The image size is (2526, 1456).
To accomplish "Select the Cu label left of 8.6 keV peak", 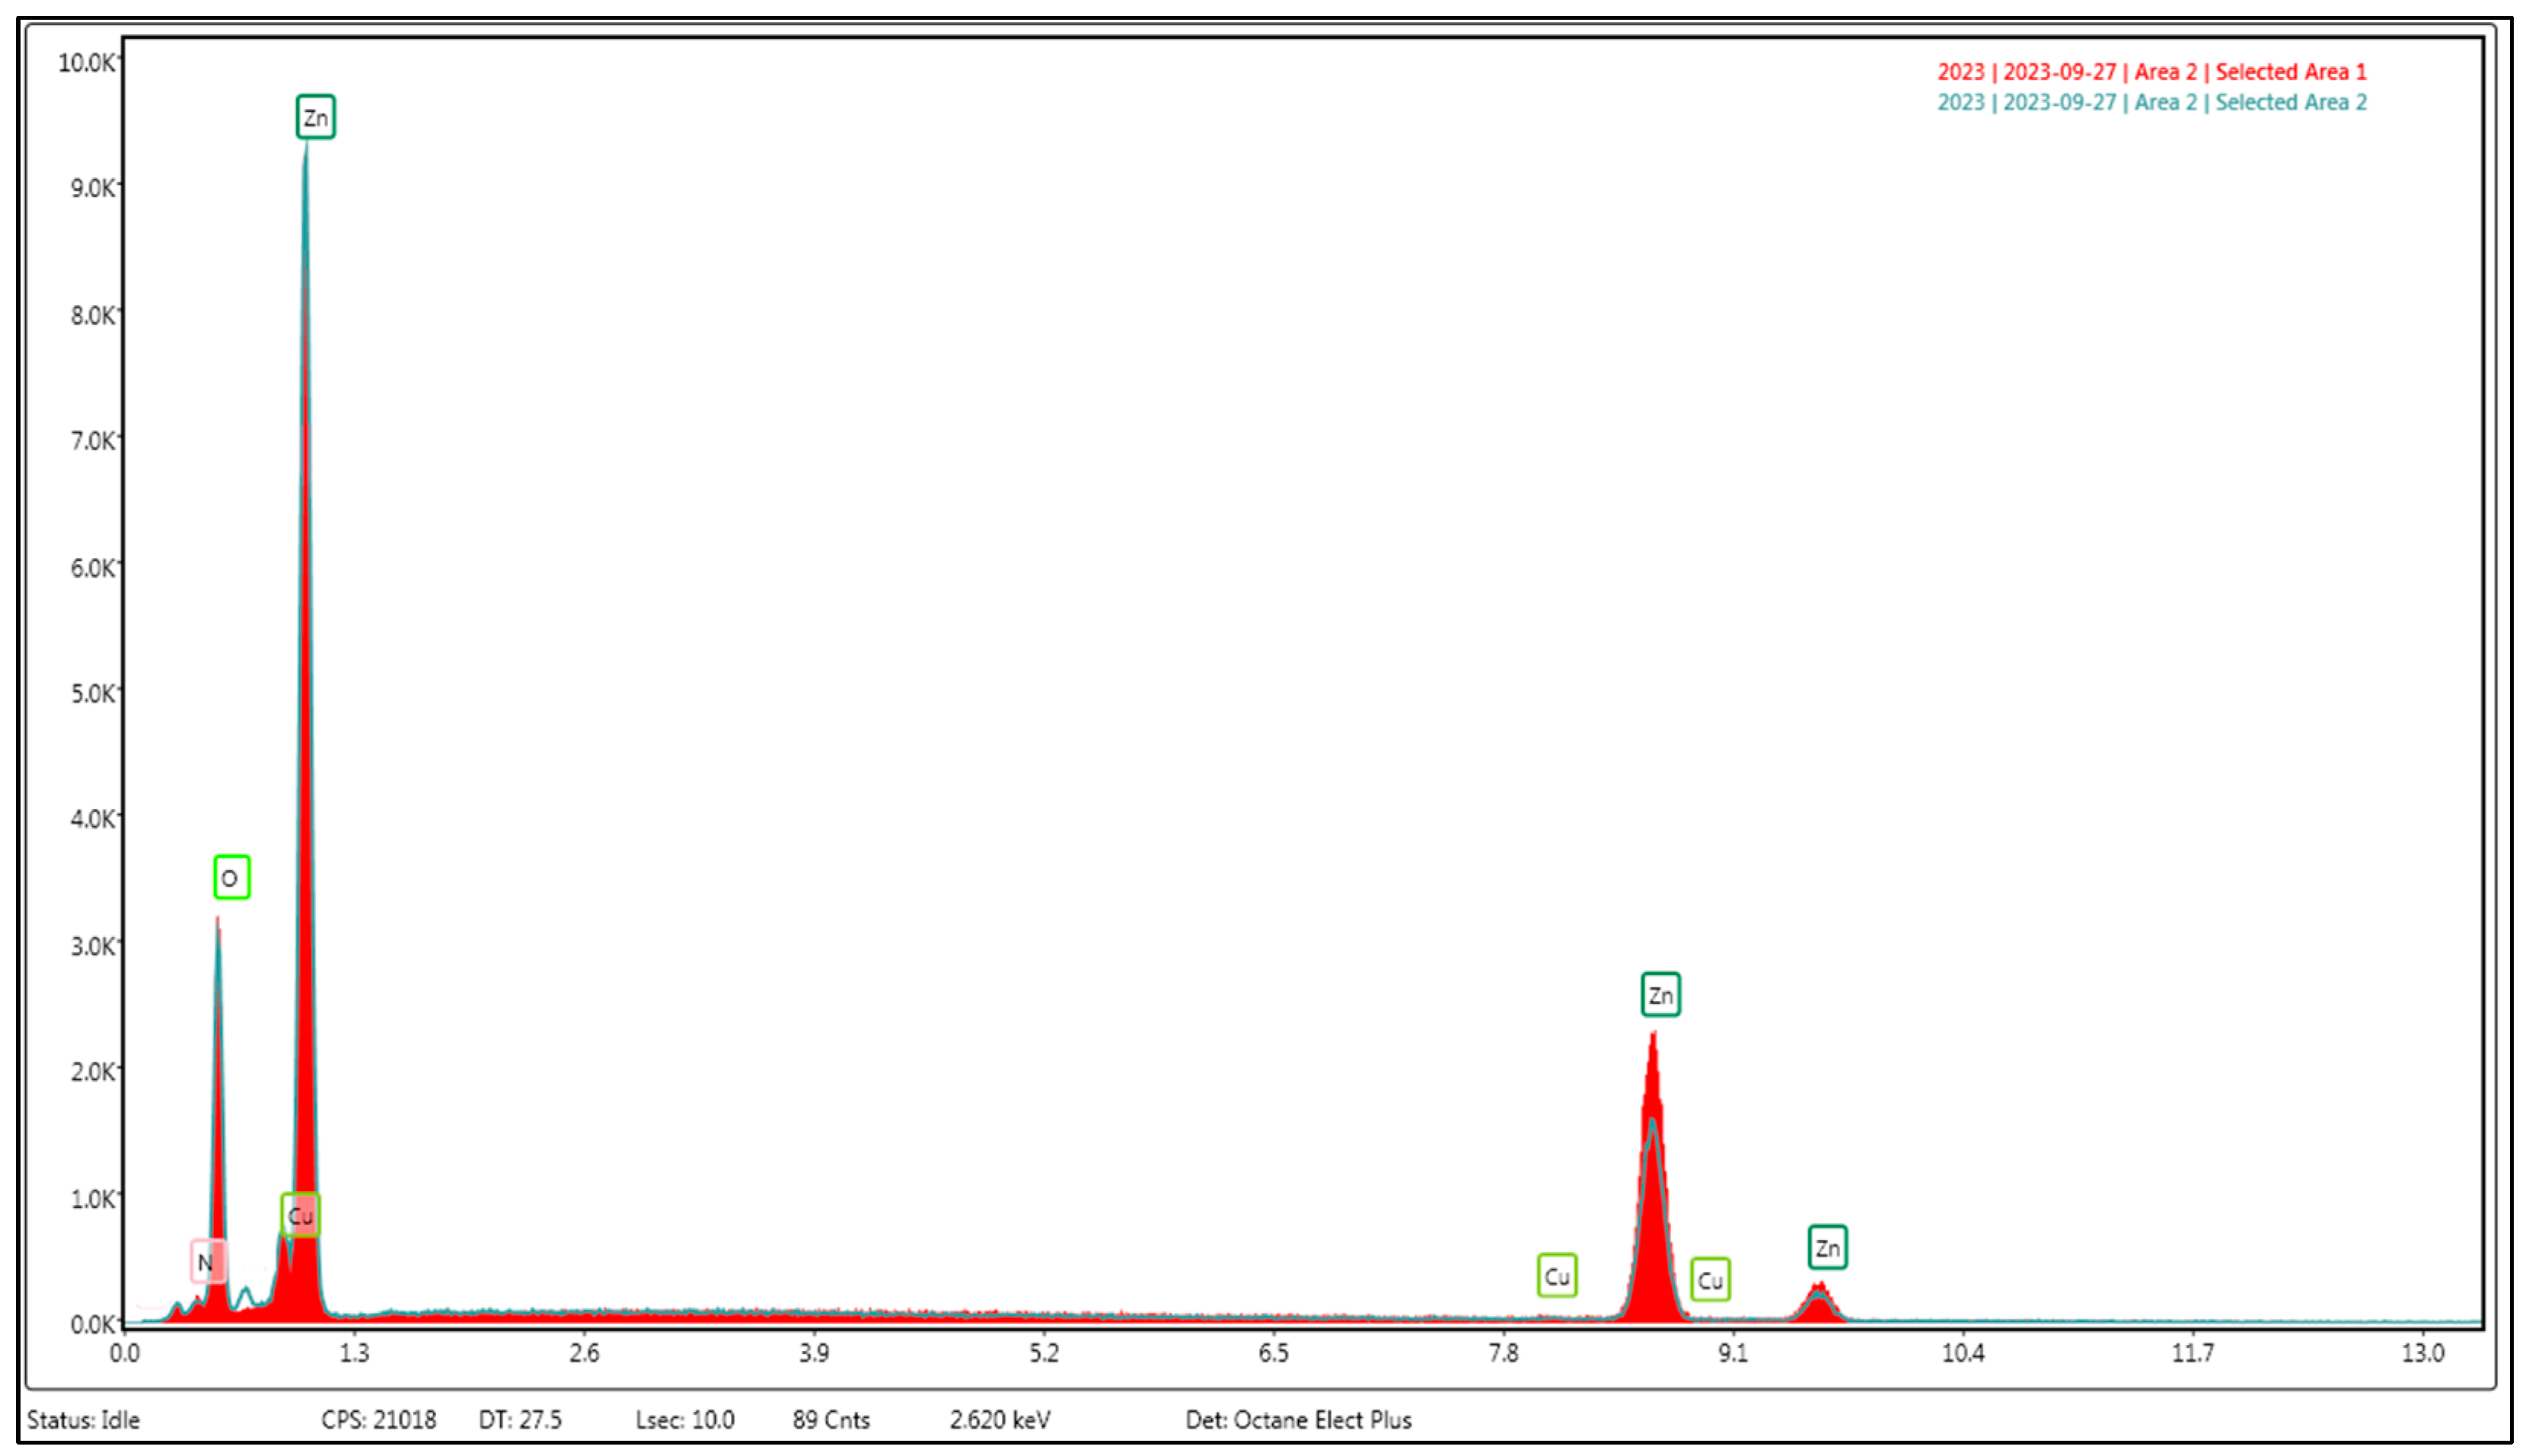I will pyautogui.click(x=1556, y=1276).
